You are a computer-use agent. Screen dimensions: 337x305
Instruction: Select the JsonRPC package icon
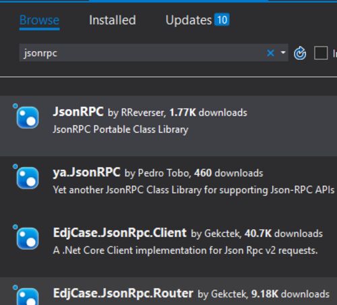click(28, 118)
